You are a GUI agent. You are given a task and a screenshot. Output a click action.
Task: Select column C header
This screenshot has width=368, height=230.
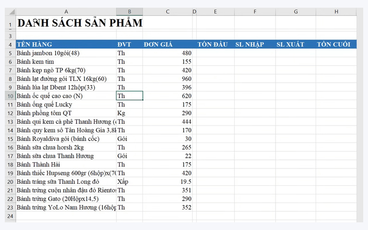[x=167, y=12]
